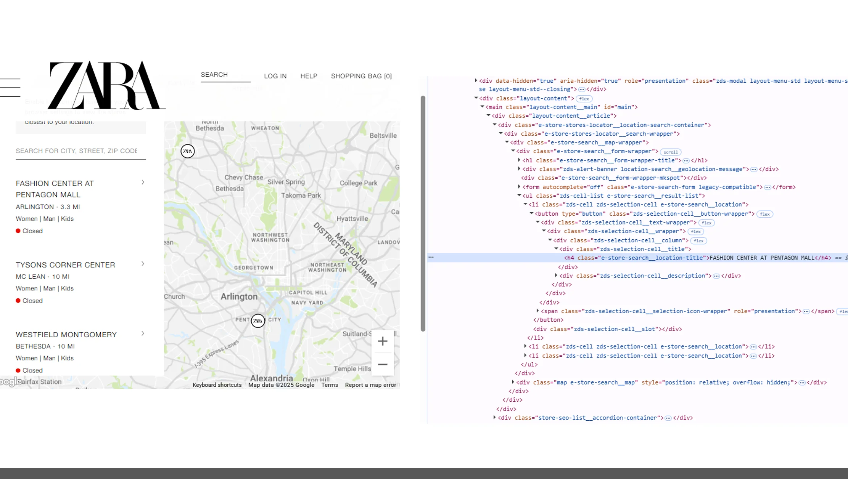Expand the zds-modal layout-menu-std div

476,80
